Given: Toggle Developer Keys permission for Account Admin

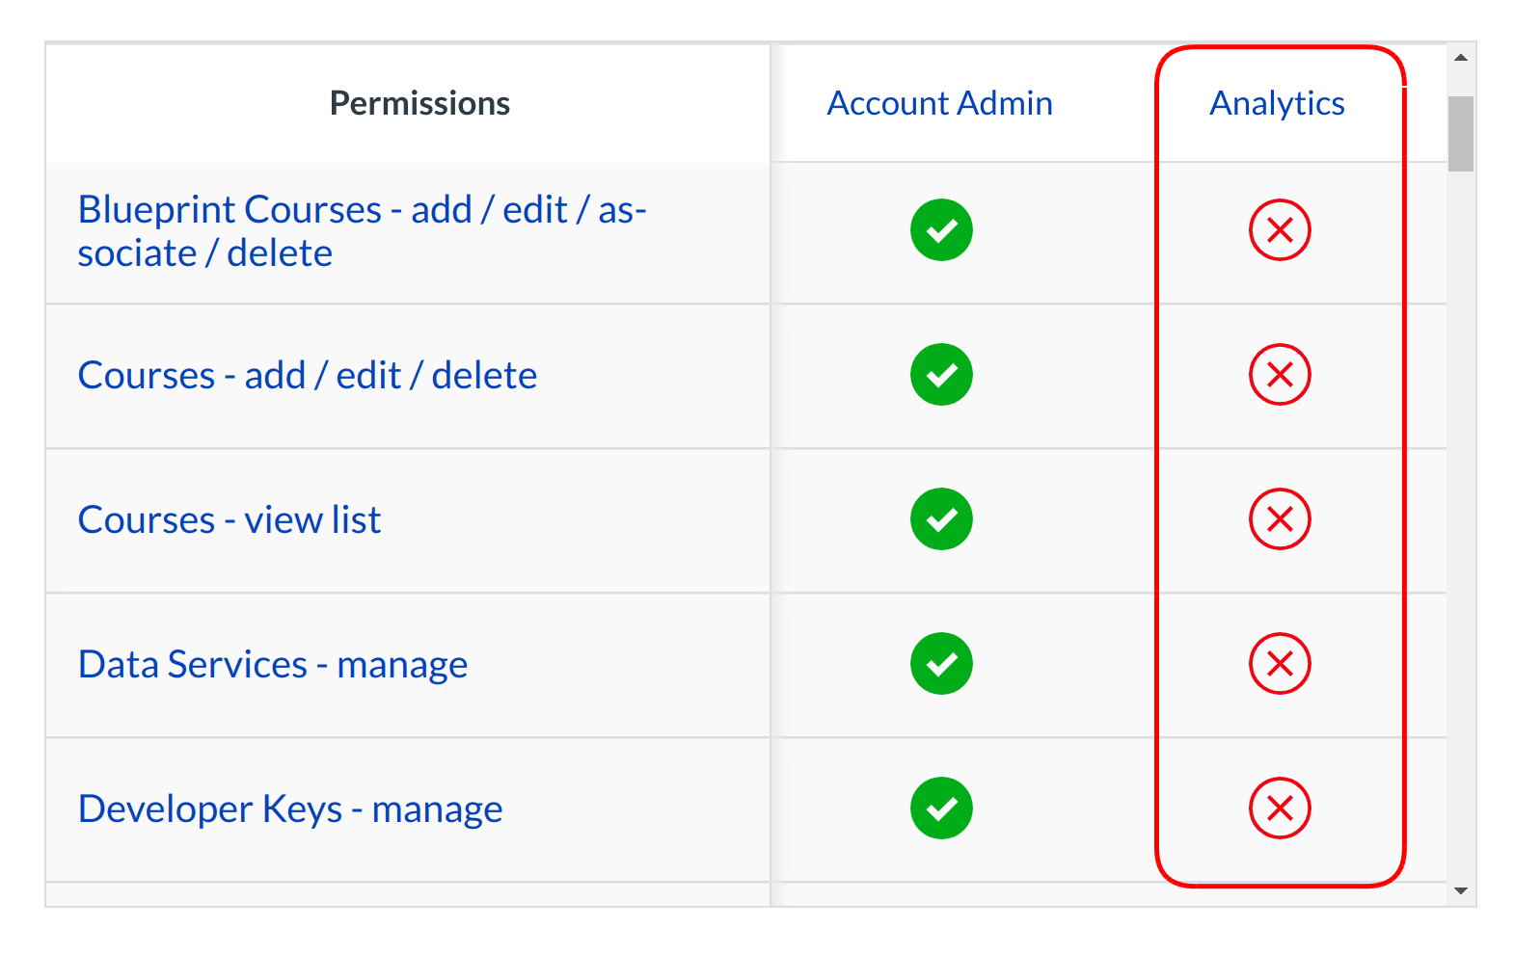Looking at the screenshot, I should coord(941,808).
